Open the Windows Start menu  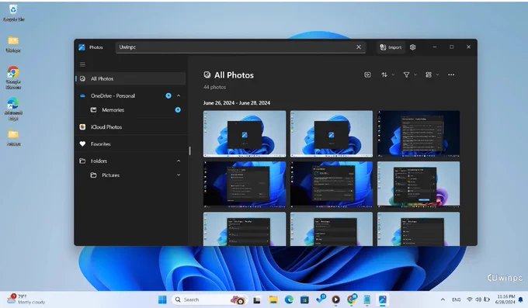(162, 299)
